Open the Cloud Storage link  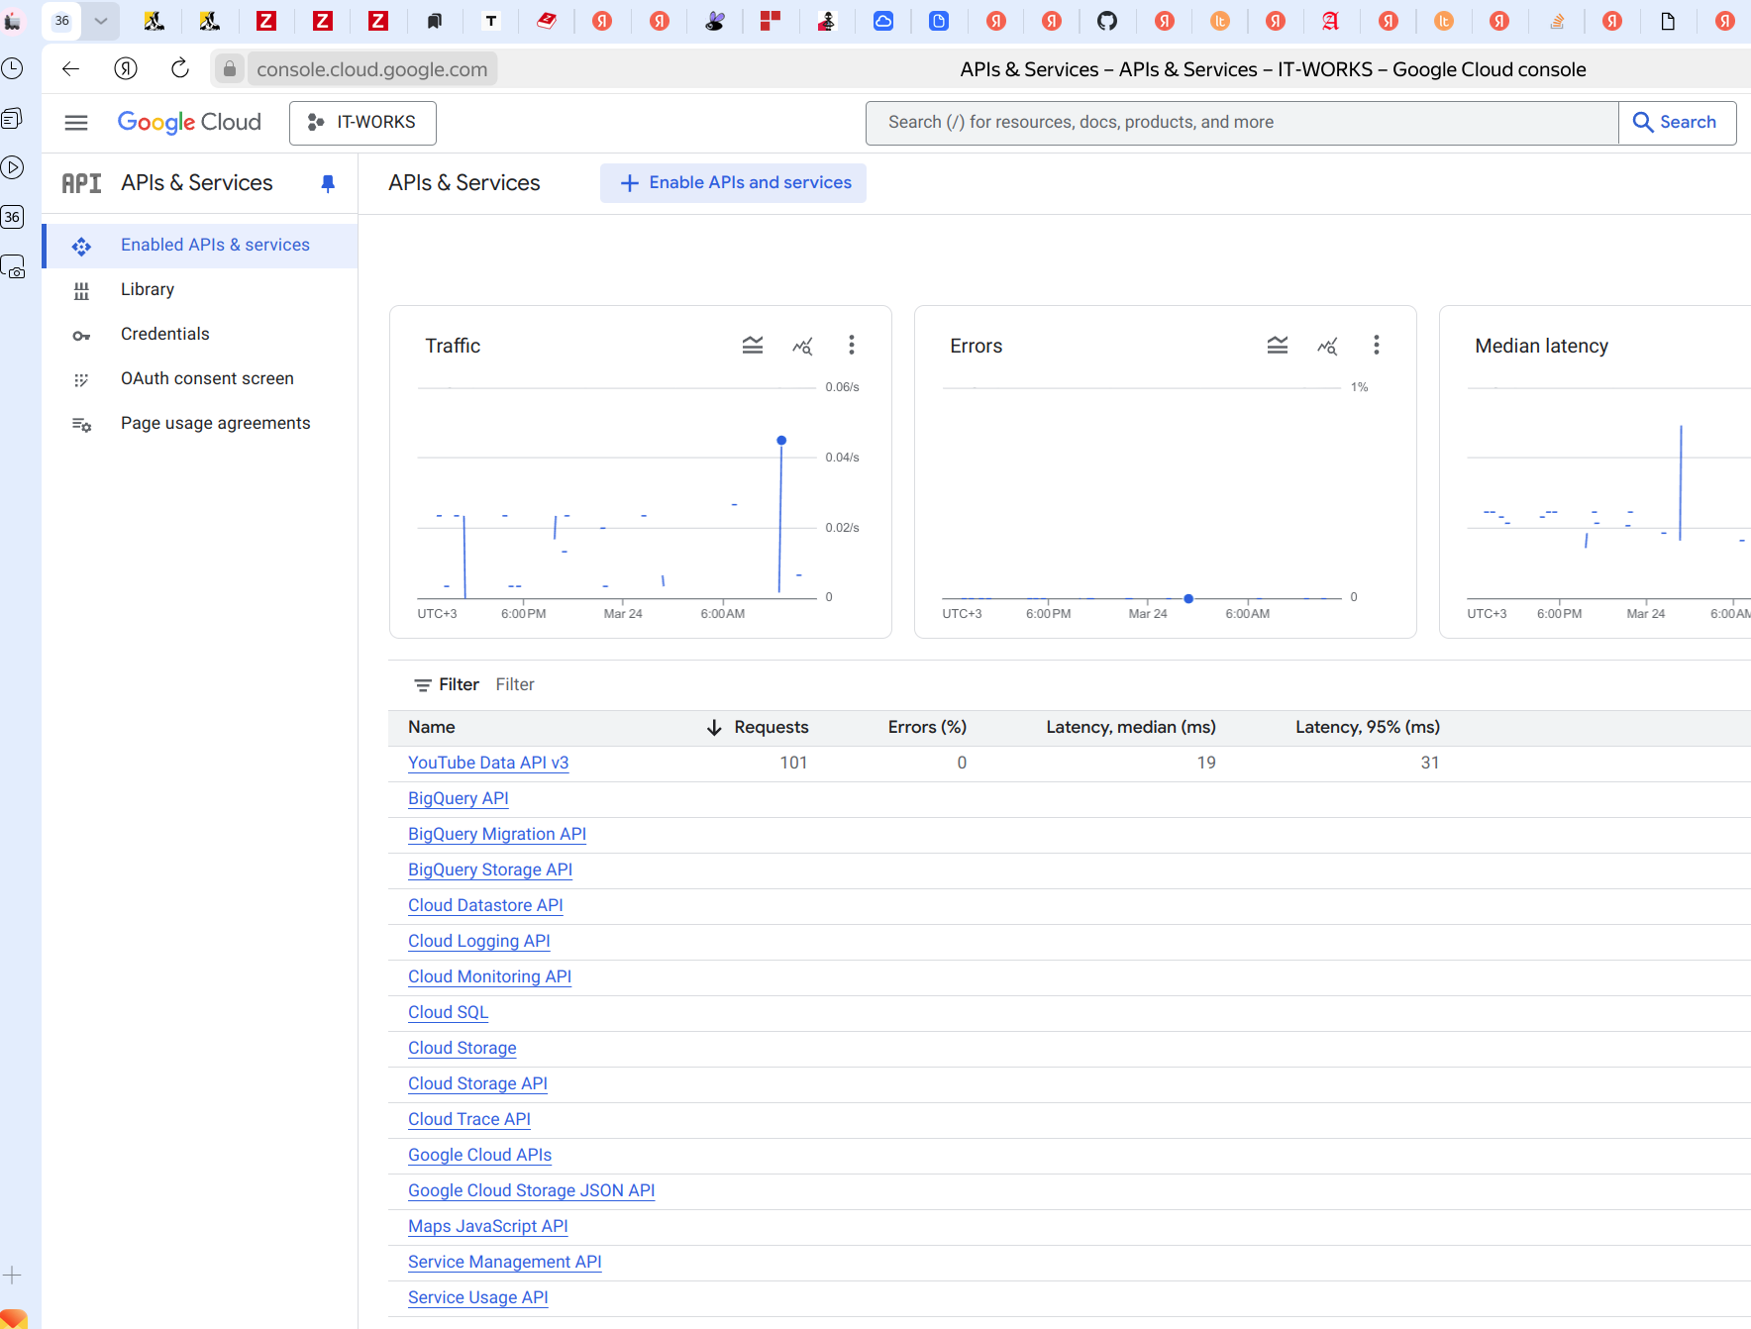(x=463, y=1049)
